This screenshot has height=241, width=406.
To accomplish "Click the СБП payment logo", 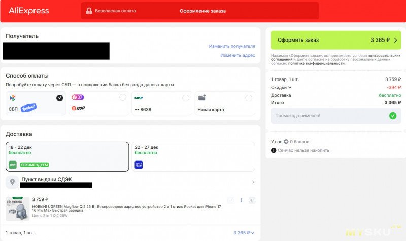I will point(12,98).
